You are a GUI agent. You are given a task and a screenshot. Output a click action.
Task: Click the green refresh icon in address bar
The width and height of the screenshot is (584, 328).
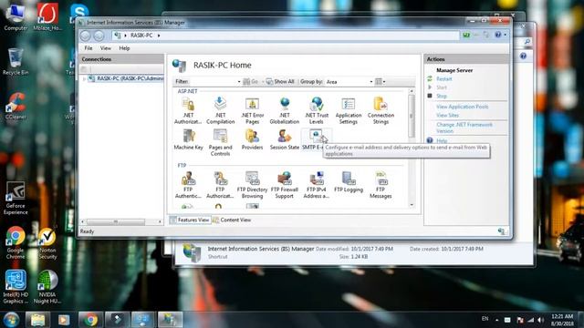[x=466, y=35]
